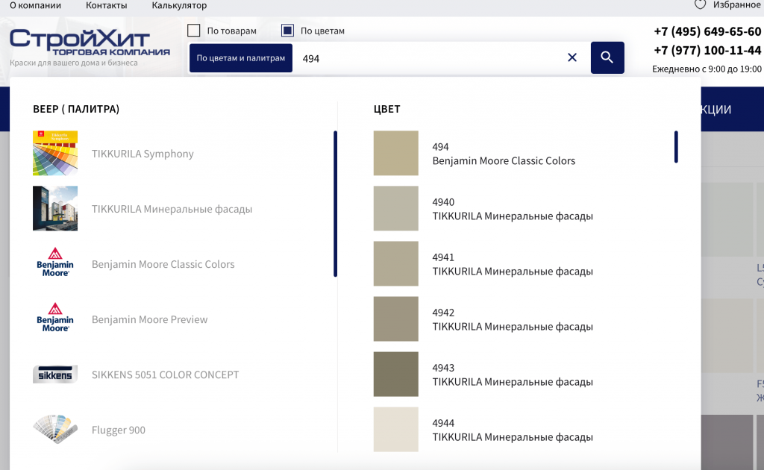The height and width of the screenshot is (470, 764).
Task: Open the О компании menu item
Action: (36, 5)
